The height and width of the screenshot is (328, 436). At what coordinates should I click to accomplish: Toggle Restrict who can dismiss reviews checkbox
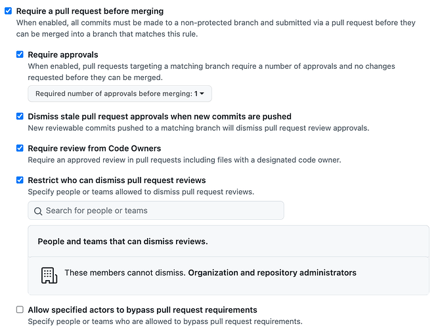coord(20,180)
